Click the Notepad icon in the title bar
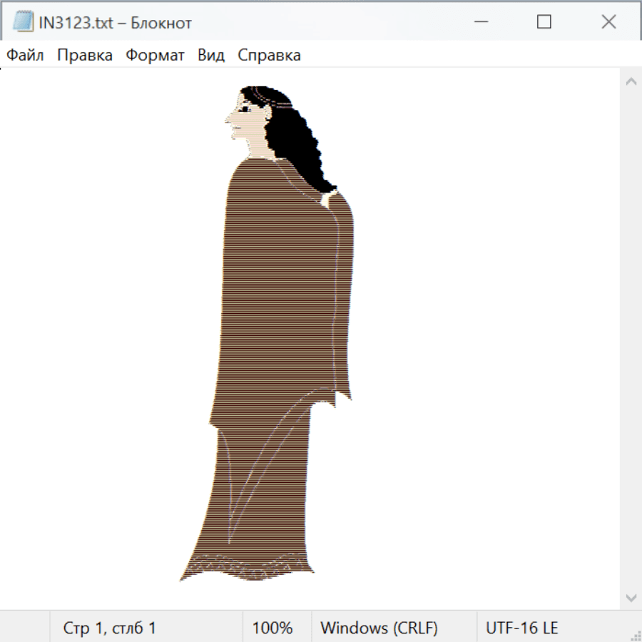This screenshot has height=642, width=642. (23, 22)
